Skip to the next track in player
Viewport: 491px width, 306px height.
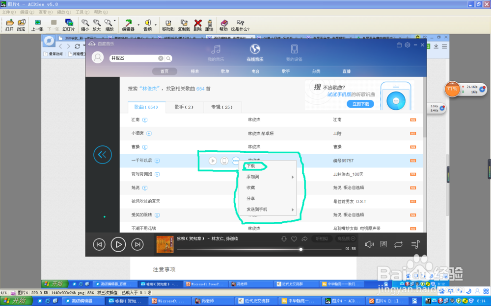pos(137,244)
